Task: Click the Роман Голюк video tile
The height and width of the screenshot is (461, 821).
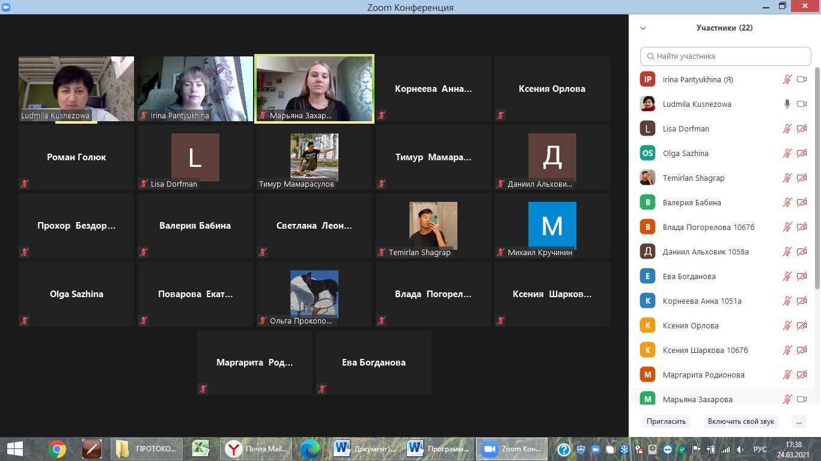Action: coord(76,157)
